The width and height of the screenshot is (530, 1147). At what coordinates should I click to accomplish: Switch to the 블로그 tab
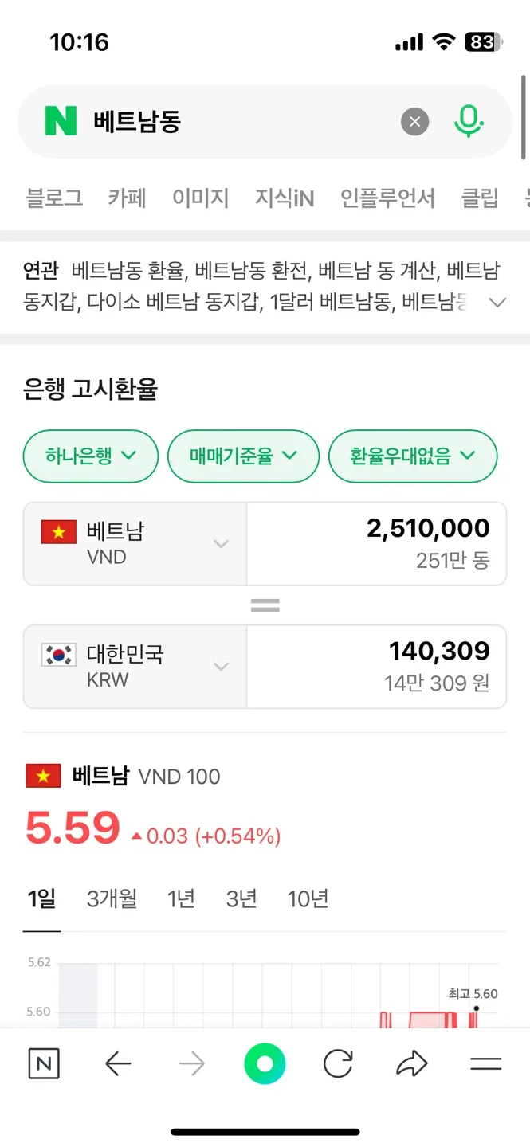(x=54, y=198)
